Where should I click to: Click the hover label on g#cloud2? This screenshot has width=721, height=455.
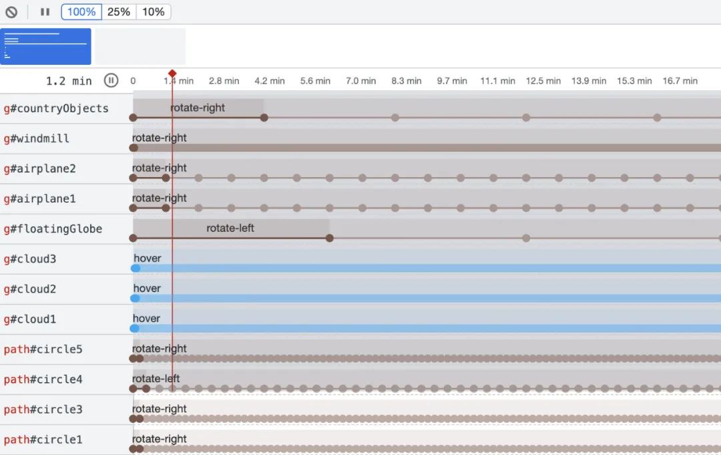pos(147,289)
